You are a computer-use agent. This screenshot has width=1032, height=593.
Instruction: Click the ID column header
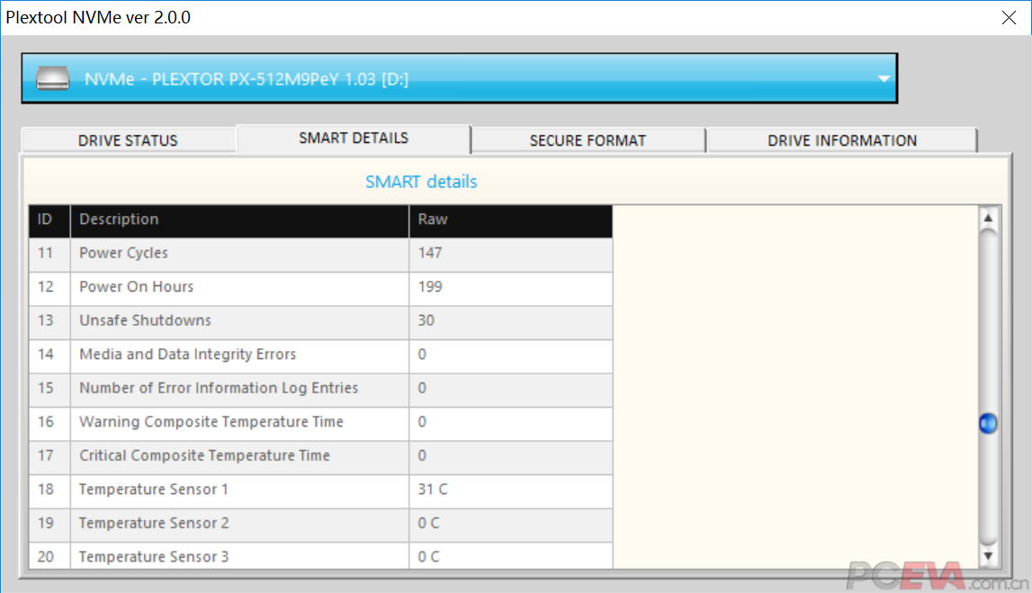tap(49, 220)
